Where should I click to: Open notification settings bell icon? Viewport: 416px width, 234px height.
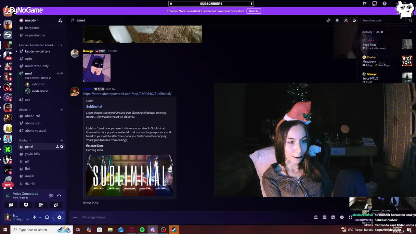point(337,20)
